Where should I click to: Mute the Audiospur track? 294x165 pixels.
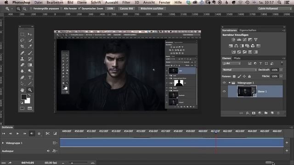(48, 151)
